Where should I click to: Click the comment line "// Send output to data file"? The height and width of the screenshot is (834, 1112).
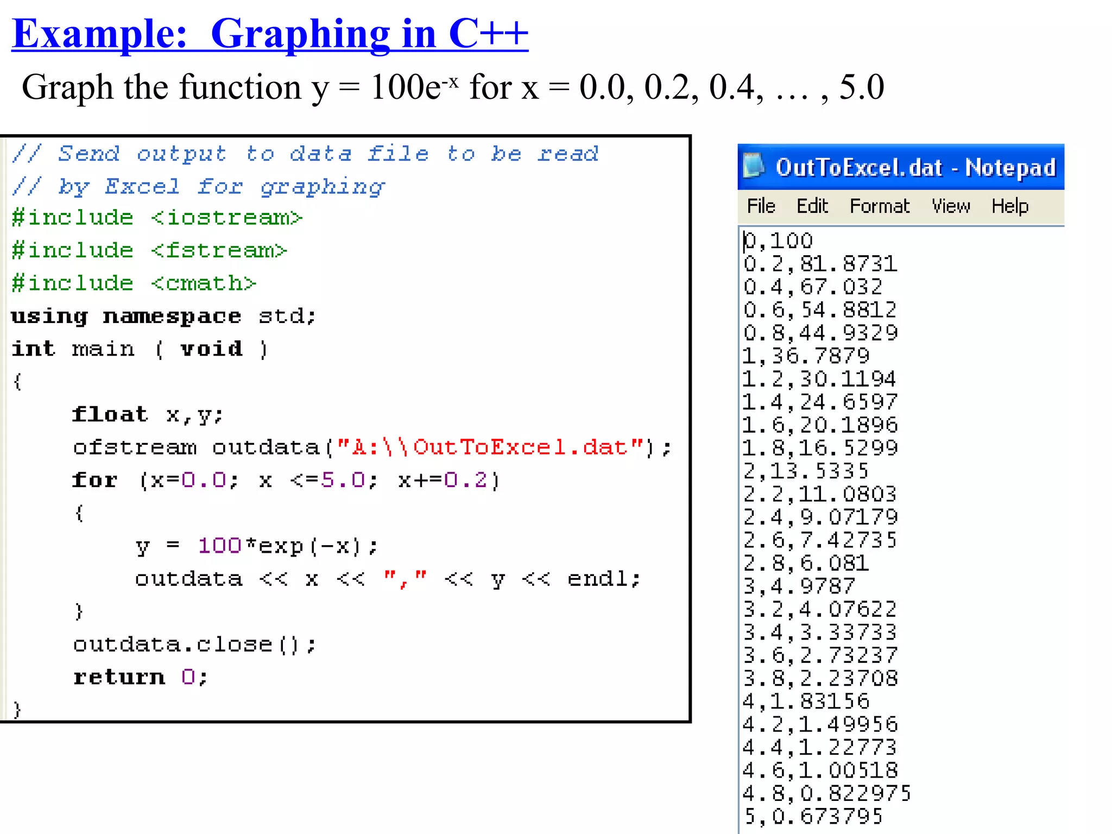coord(305,154)
